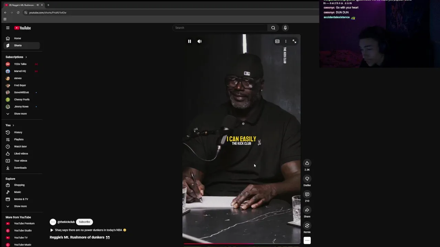This screenshot has height=247, width=440.
Task: Open steveo channel in subscriptions
Action: [22, 78]
